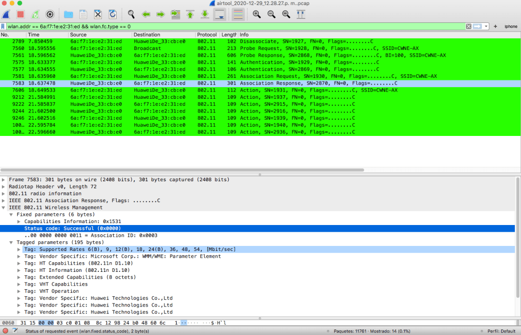Open the display filter history dropdown
Screen dimensions: 521x335
pos(487,26)
